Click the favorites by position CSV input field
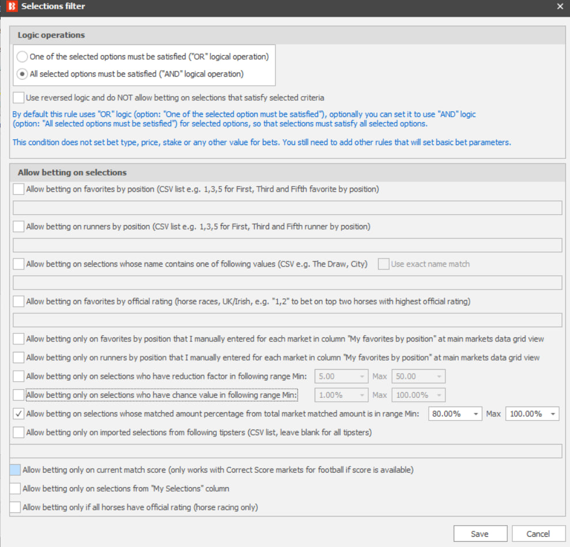This screenshot has height=547, width=570. [287, 208]
